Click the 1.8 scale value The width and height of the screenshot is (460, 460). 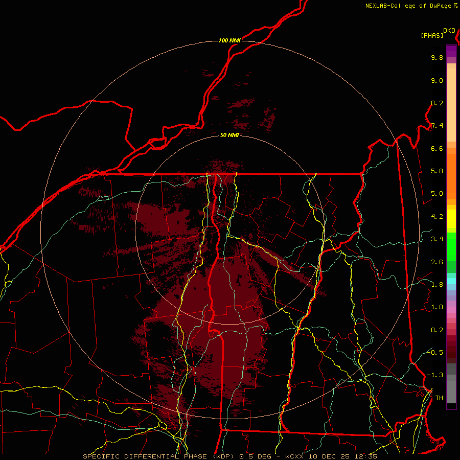(x=437, y=285)
